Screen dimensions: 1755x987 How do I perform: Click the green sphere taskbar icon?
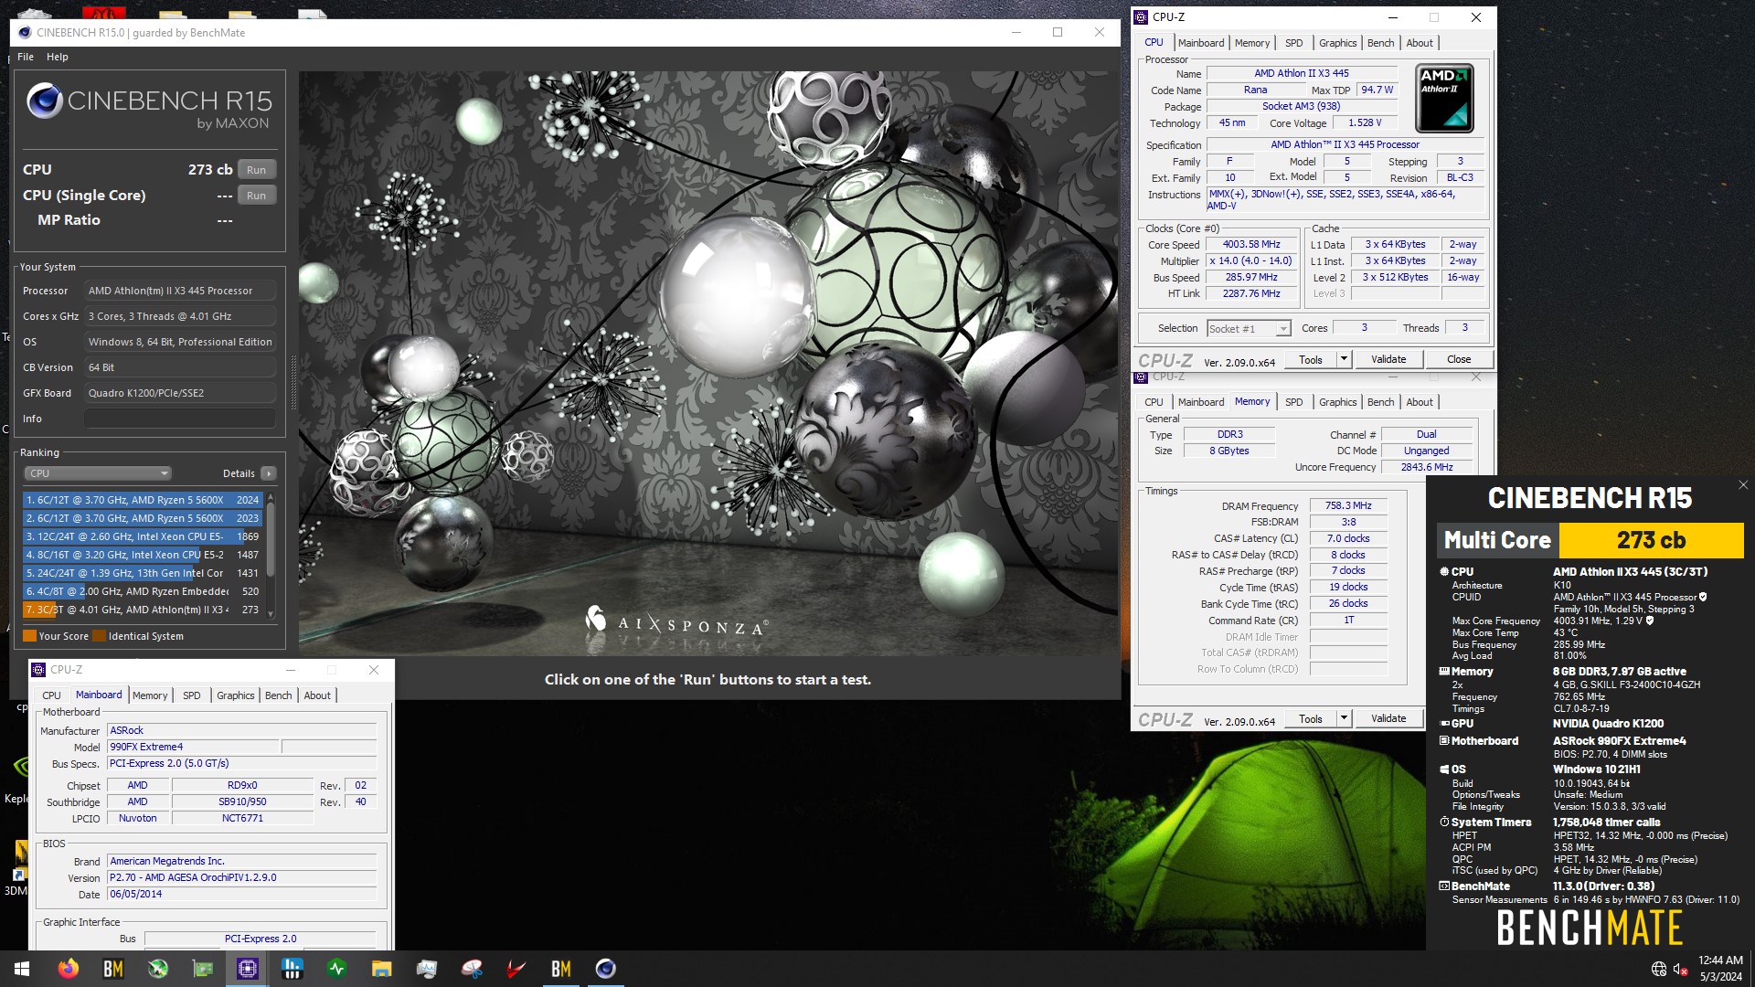pos(158,969)
